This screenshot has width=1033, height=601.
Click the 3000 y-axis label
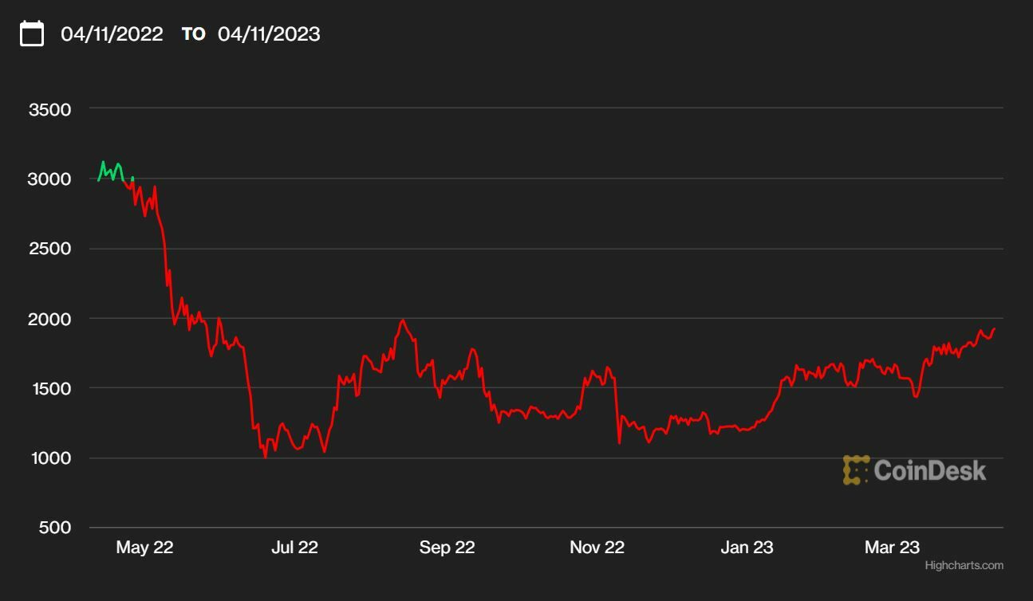pyautogui.click(x=49, y=179)
